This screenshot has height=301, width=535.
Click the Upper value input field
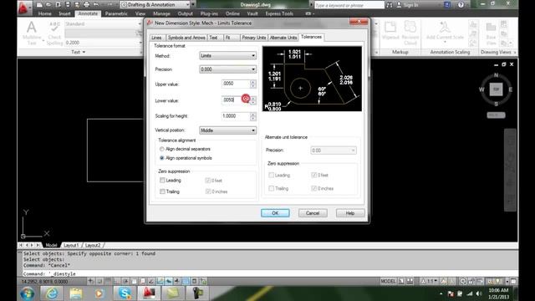pyautogui.click(x=236, y=84)
